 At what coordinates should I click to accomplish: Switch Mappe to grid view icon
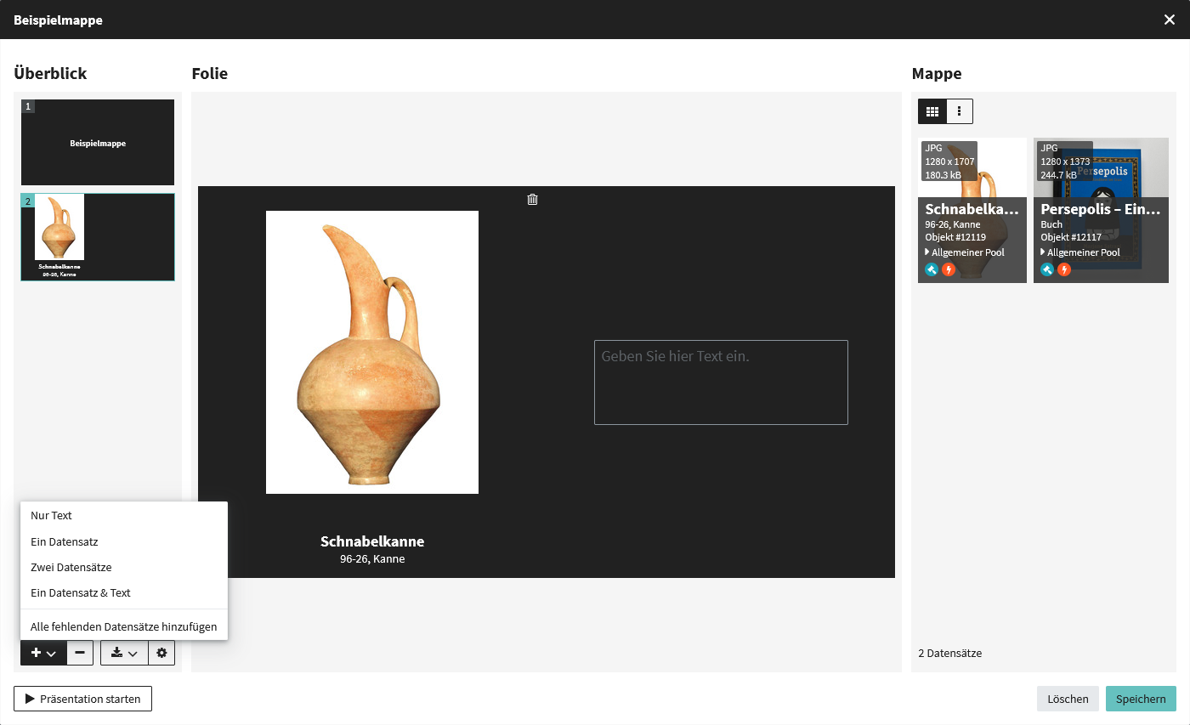pyautogui.click(x=932, y=111)
